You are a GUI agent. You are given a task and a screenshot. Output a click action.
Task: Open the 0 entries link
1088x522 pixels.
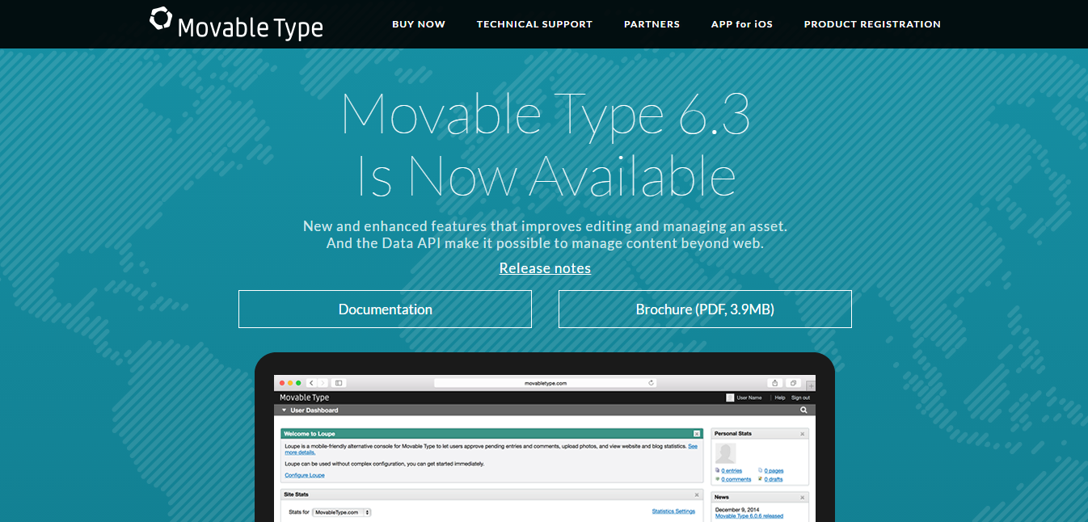[x=732, y=470]
